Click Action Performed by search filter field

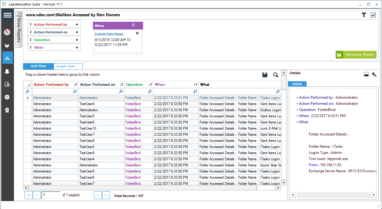[55, 91]
